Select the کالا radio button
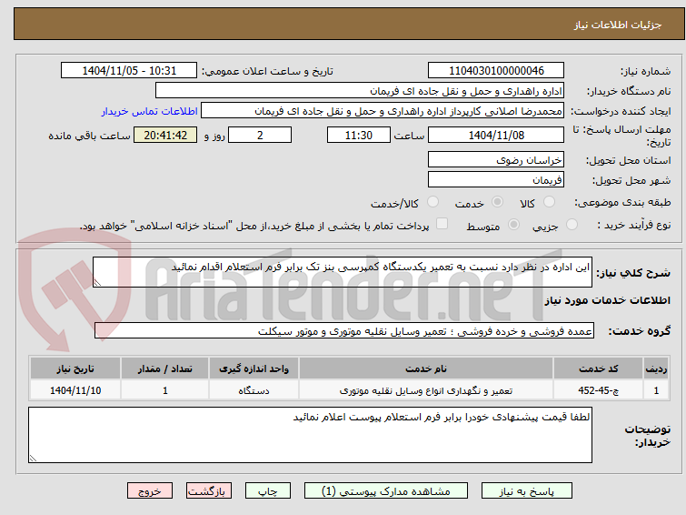 [549, 202]
